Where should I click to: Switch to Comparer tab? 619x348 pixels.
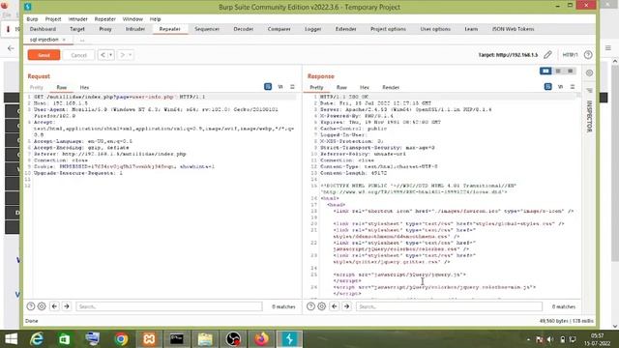click(x=280, y=29)
